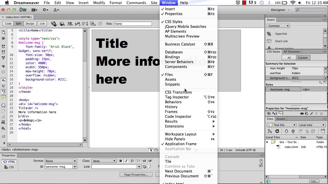
Task: Choose History from Window menu
Action: (188, 107)
